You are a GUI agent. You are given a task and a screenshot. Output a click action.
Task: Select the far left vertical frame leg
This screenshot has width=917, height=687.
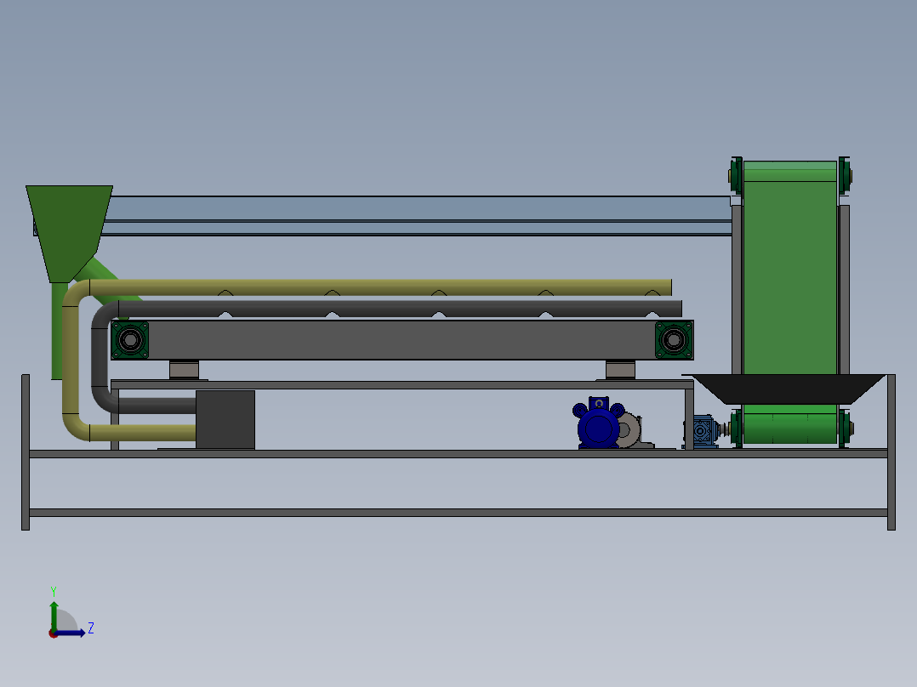26,452
